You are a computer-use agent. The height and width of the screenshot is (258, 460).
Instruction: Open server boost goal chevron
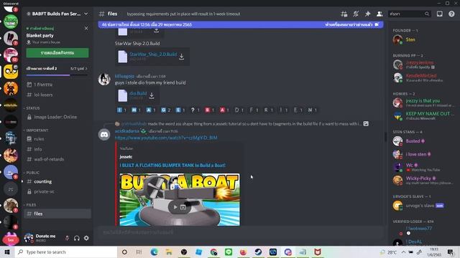click(86, 69)
